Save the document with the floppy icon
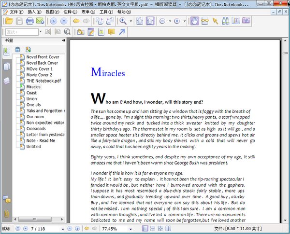Viewport: 290px width, 234px height. pos(19,21)
